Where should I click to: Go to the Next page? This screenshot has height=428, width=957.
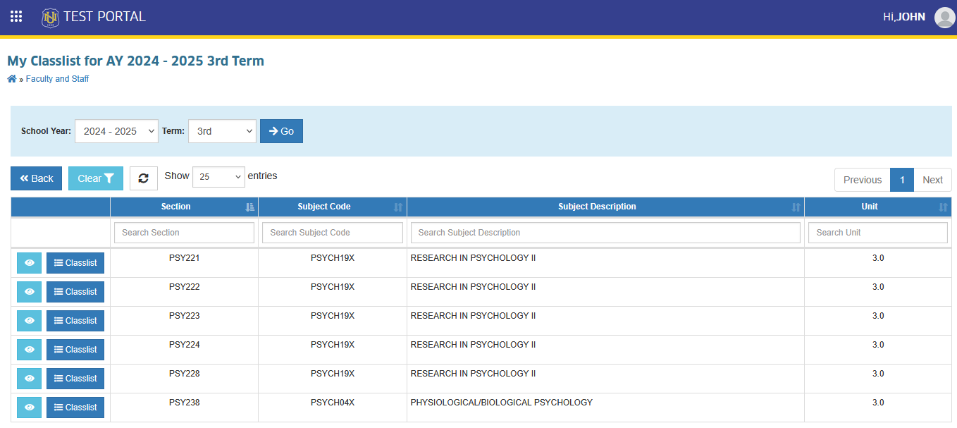pyautogui.click(x=932, y=180)
